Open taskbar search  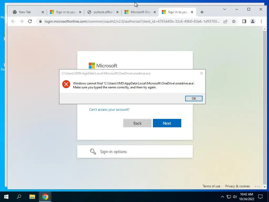click(x=19, y=197)
